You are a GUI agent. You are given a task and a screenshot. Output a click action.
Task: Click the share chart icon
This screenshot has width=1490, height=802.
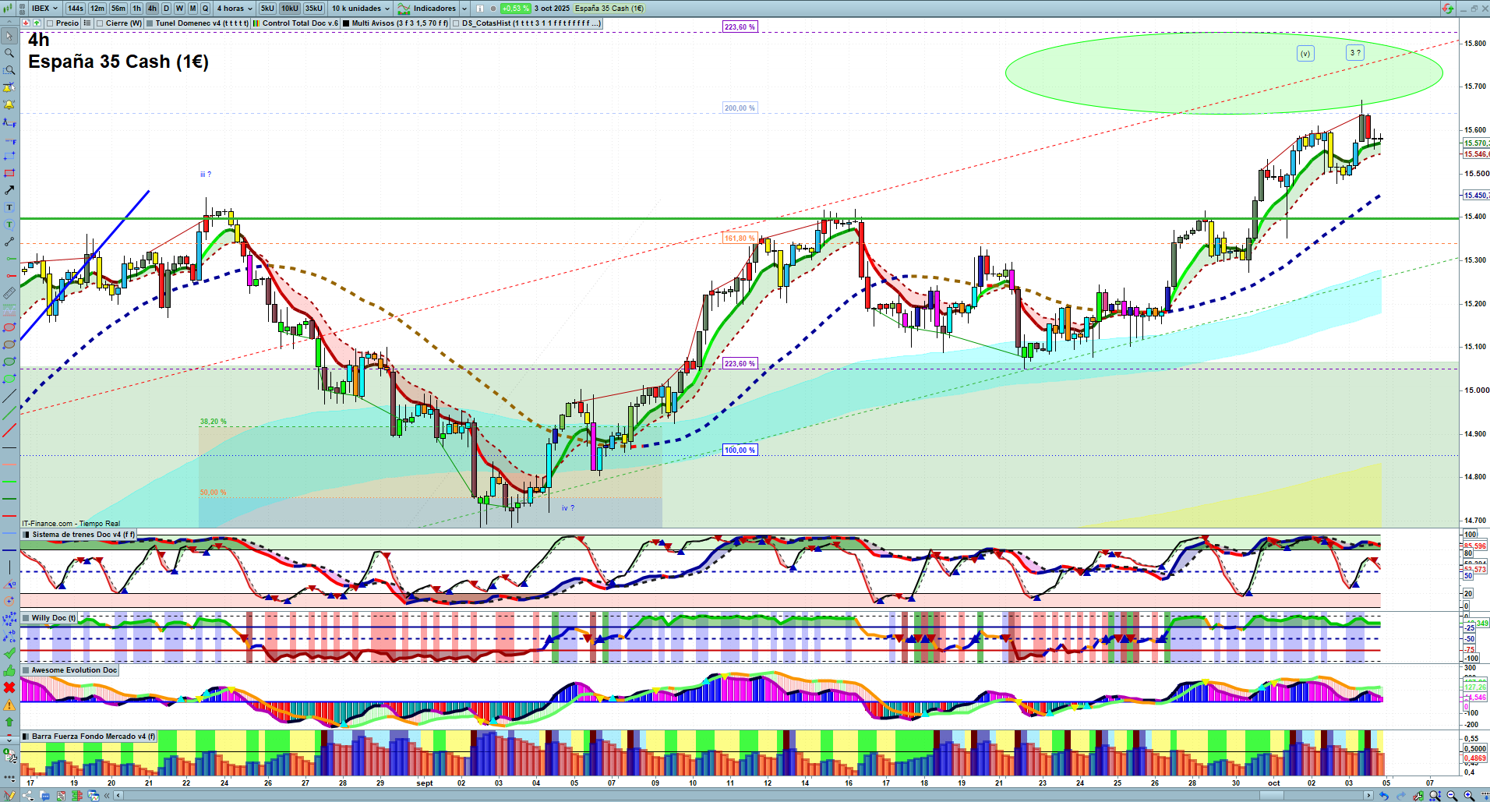click(28, 796)
